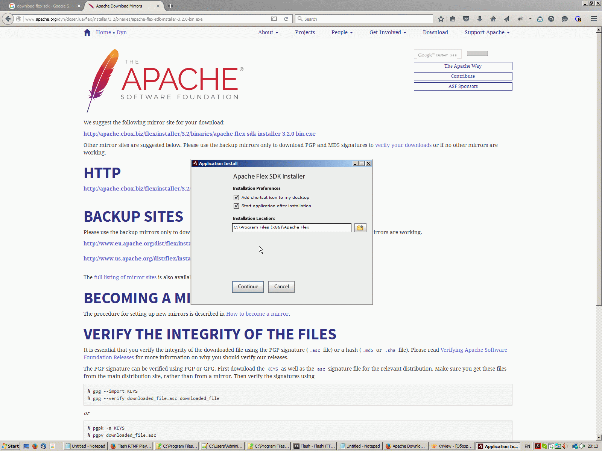The height and width of the screenshot is (451, 602).
Task: Expand Support Apache dropdown menu
Action: [487, 32]
